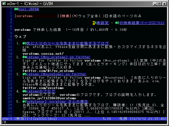The image size is (169, 126).
Task: Open result 1 link '気に入りのツールを気ままに拡張するブログ'
Action: [68, 43]
